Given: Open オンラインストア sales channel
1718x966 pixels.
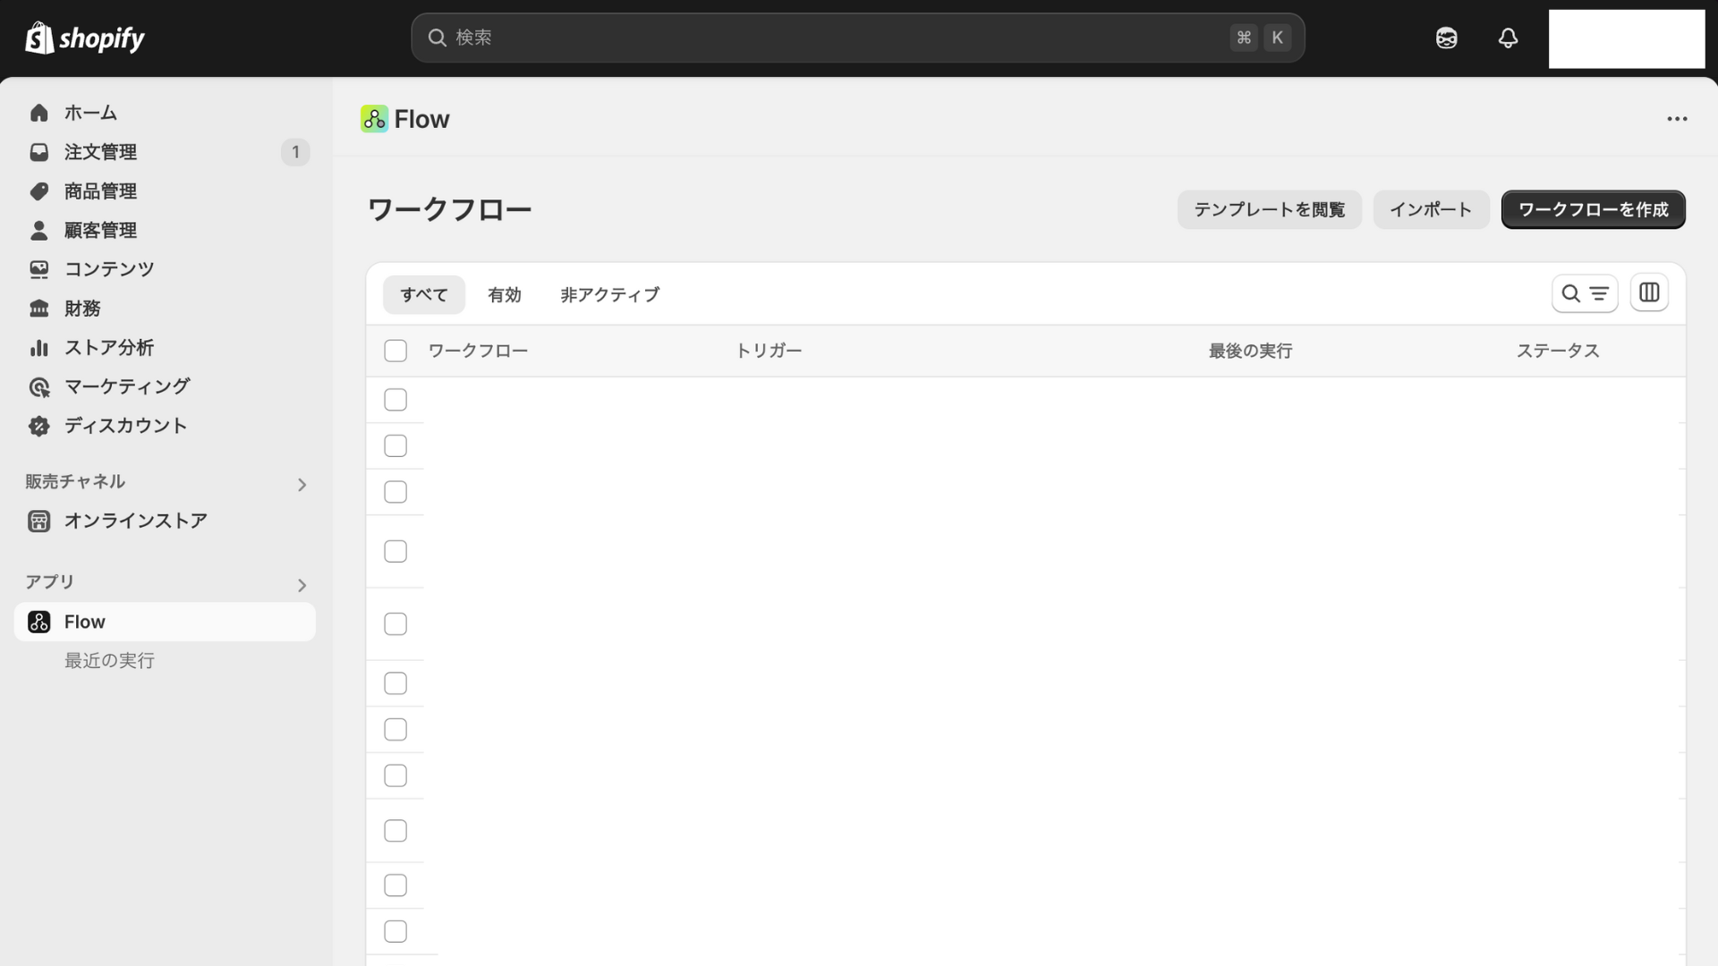Looking at the screenshot, I should pyautogui.click(x=165, y=521).
